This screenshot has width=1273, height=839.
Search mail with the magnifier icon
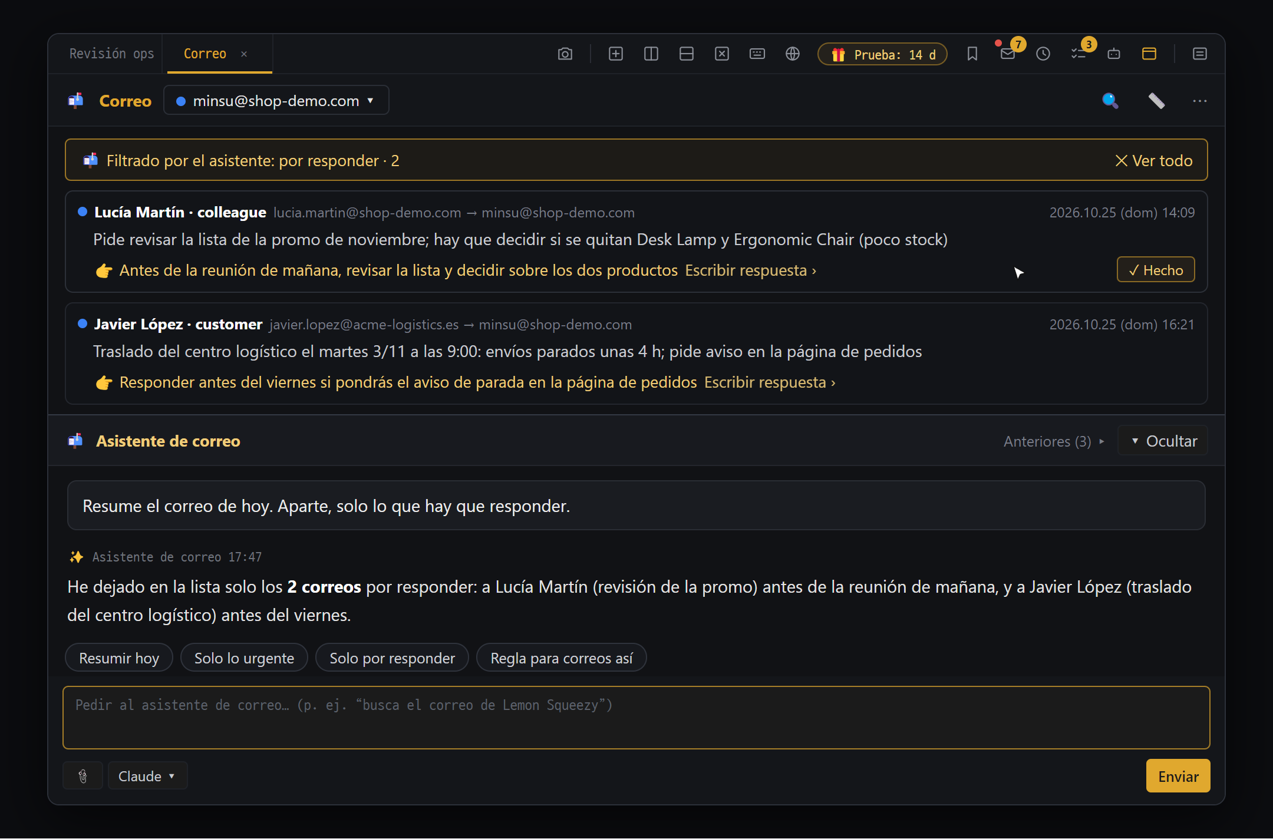coord(1110,101)
